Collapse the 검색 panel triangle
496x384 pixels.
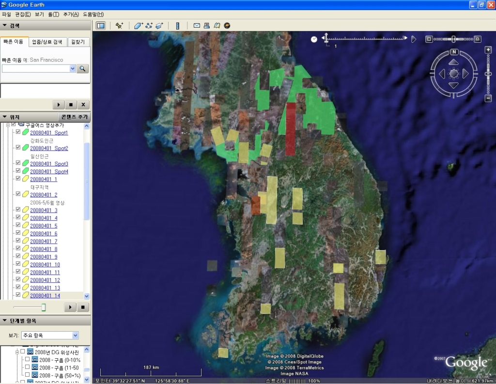[5, 25]
